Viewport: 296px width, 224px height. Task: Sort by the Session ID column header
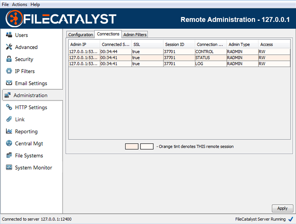[179, 45]
